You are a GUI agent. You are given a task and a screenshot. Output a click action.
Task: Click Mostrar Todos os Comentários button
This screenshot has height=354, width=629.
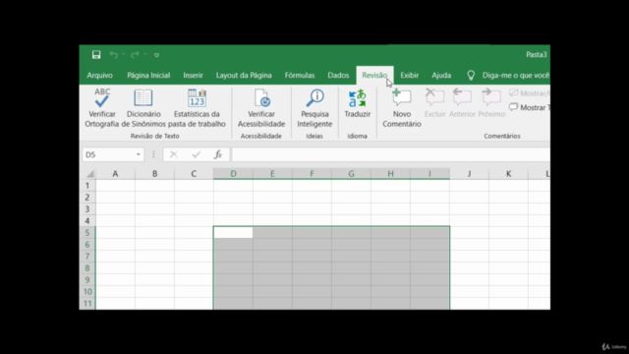point(529,107)
